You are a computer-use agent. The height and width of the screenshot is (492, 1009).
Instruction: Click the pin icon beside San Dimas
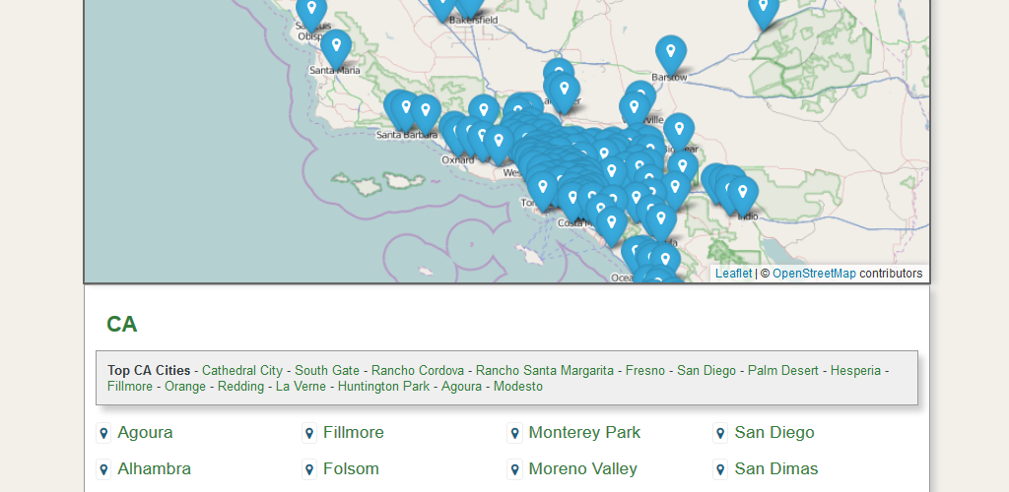(x=720, y=469)
